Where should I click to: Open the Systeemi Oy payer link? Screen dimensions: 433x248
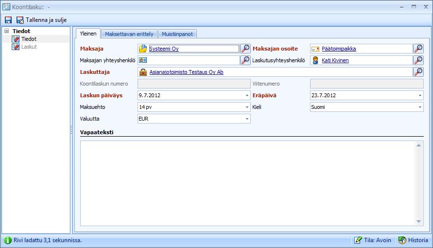pyautogui.click(x=164, y=49)
